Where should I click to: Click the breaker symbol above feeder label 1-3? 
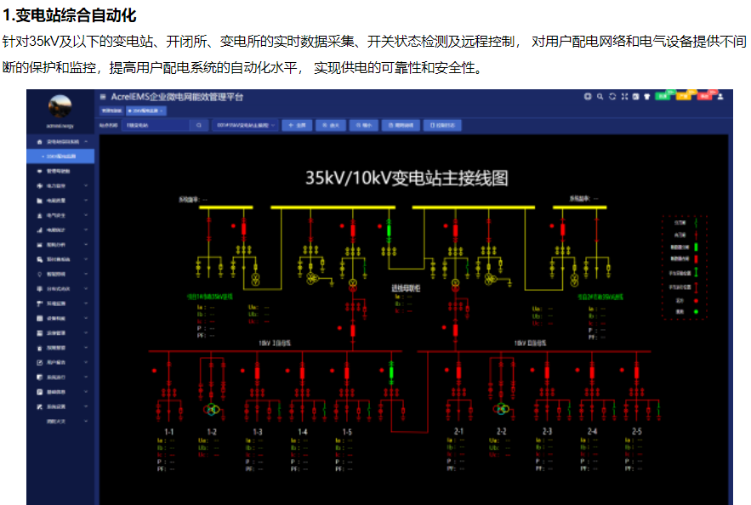coord(257,373)
